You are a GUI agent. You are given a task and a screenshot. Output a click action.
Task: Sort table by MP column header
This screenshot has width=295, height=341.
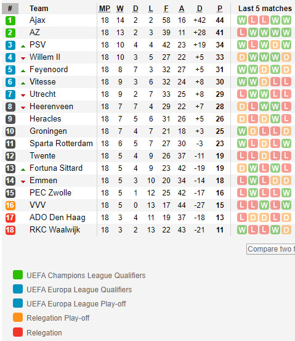tap(105, 9)
